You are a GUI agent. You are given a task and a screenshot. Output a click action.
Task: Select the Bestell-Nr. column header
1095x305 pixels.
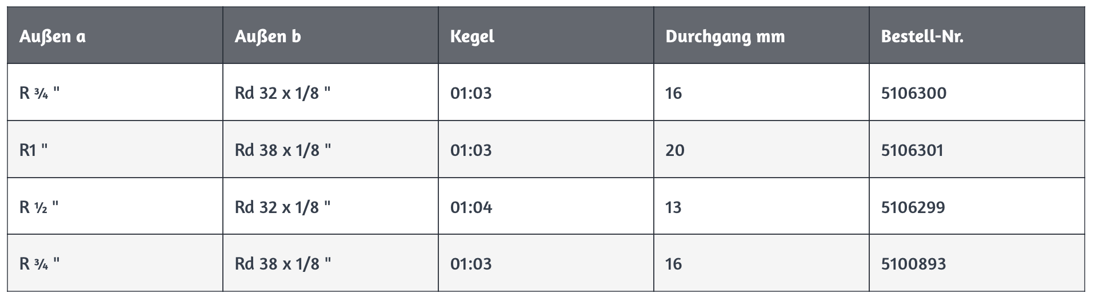point(922,37)
